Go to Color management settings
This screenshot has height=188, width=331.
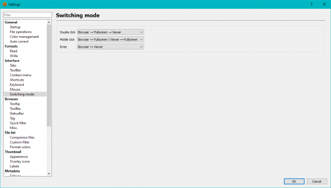click(24, 37)
